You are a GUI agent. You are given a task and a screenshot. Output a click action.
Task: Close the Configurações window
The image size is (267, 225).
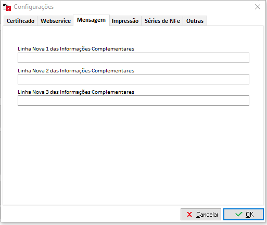point(258,7)
